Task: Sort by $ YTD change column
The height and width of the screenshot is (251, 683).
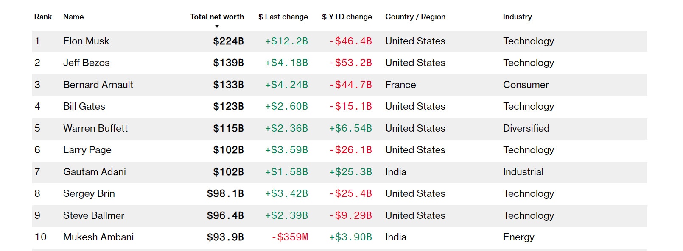Action: [x=347, y=17]
